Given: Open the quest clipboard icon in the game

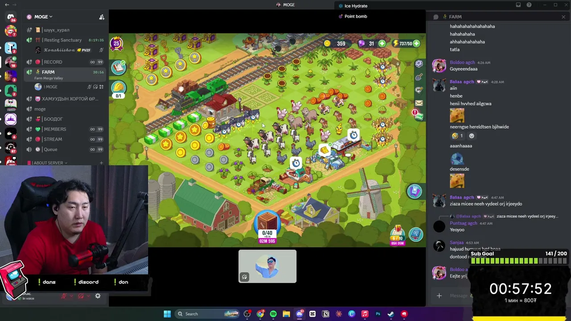Looking at the screenshot, I should tap(118, 67).
